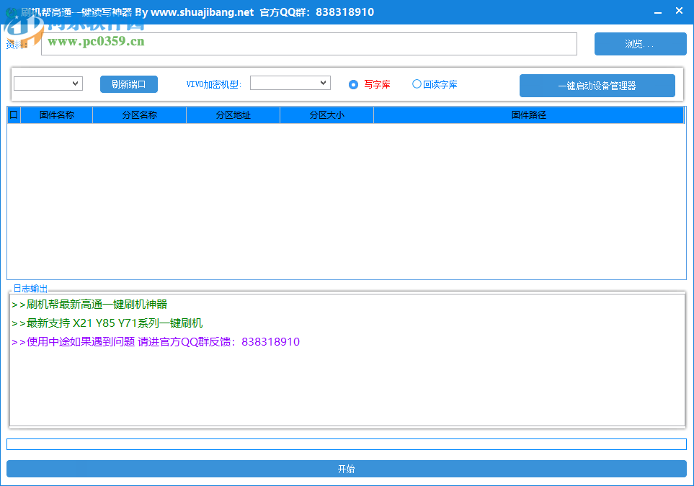Click the 分区地址 column header
Screen dimensions: 694x486
tap(233, 115)
